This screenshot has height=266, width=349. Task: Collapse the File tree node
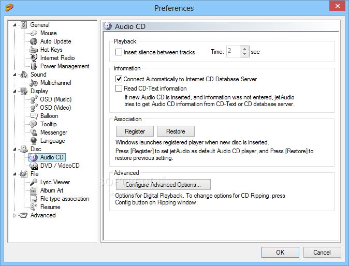click(x=14, y=174)
